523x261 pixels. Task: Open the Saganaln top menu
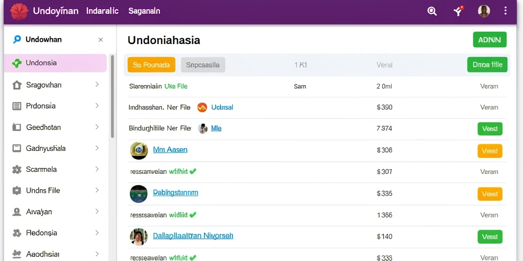tap(145, 11)
